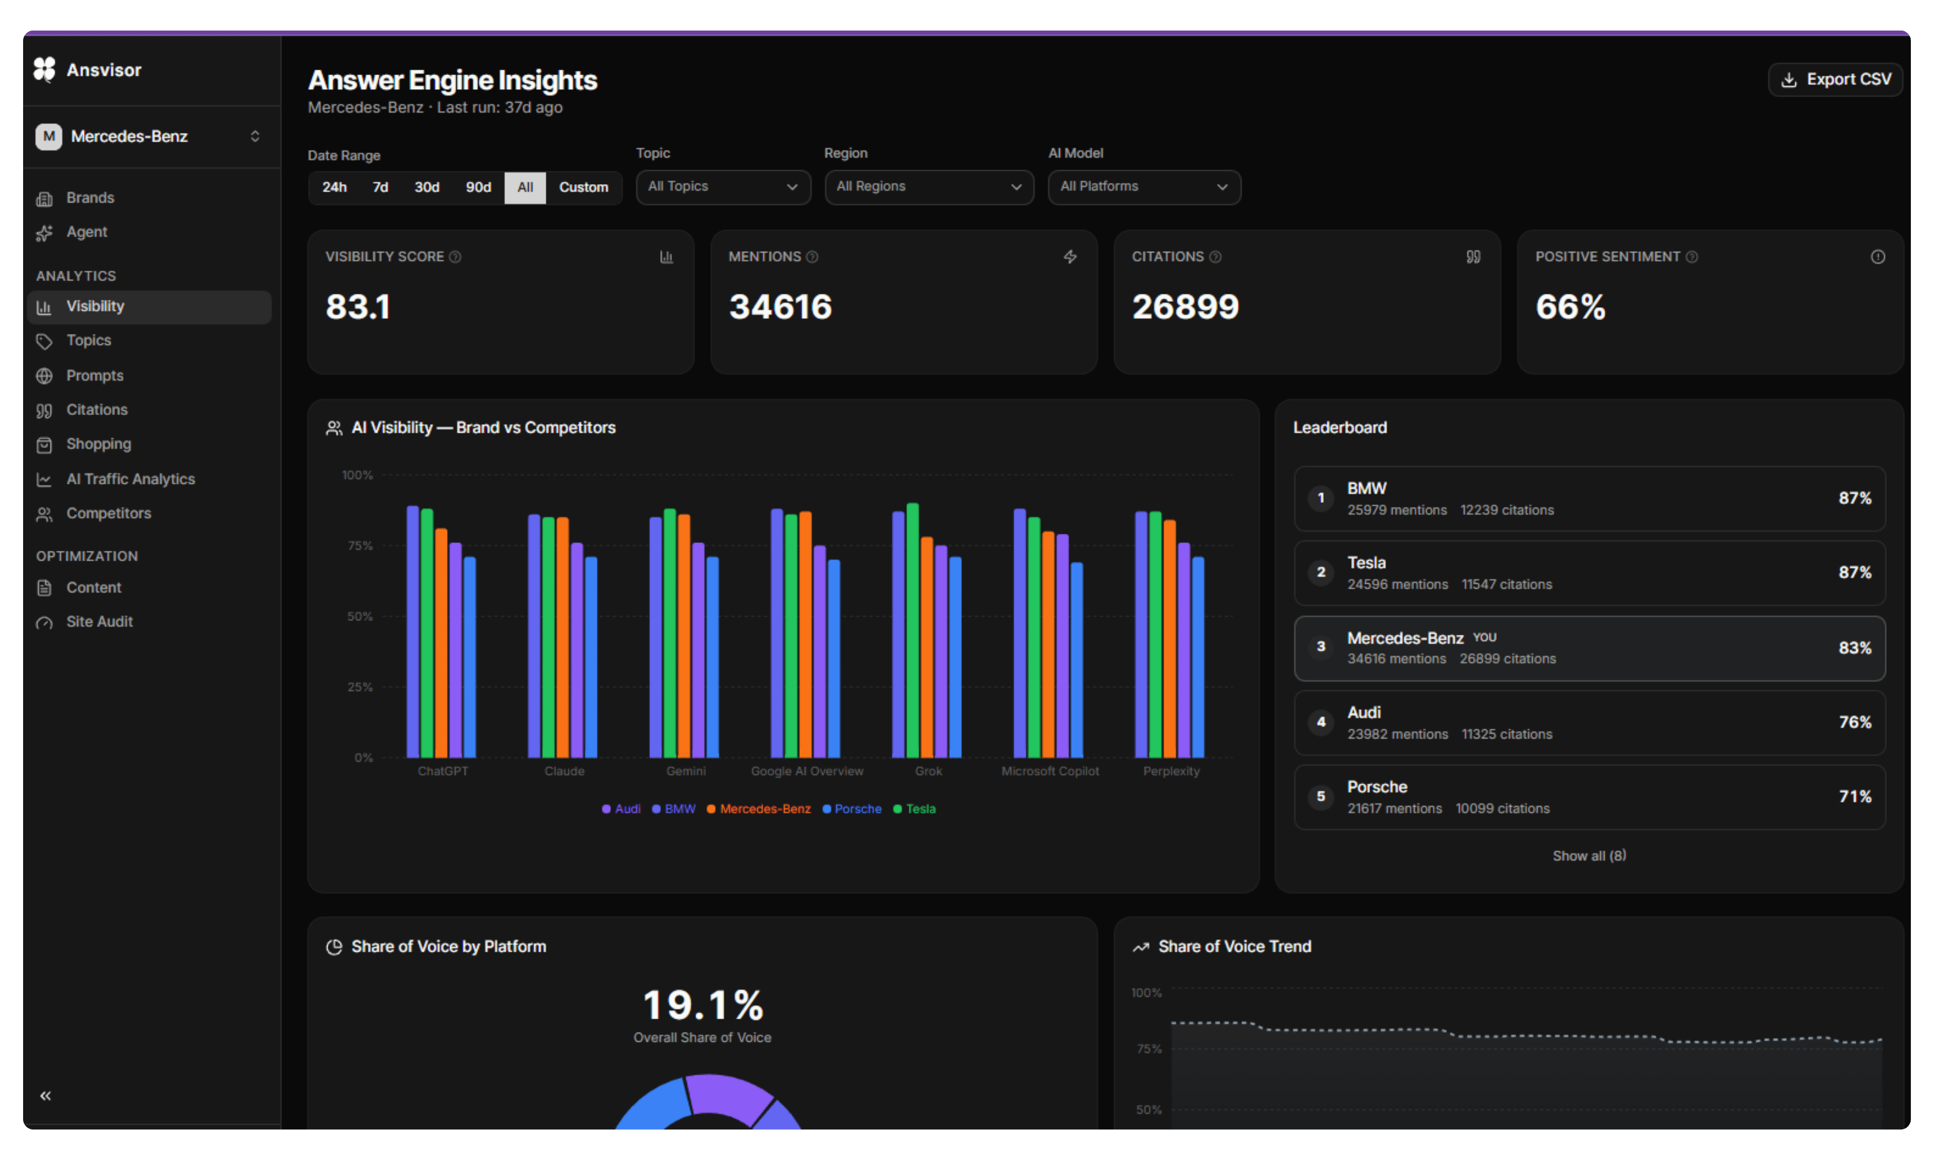Click the Visibility Score info help icon
1934x1160 pixels.
tap(455, 257)
